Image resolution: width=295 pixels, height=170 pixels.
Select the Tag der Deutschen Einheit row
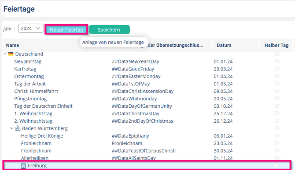click(147, 106)
